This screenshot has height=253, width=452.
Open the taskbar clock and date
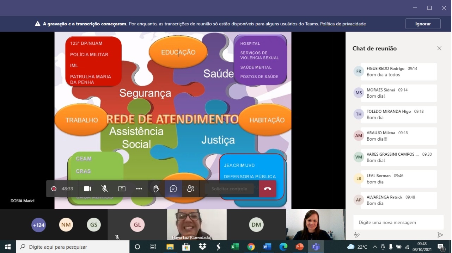point(422,247)
